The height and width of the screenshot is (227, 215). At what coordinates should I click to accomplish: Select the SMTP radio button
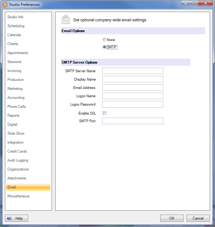coord(104,47)
